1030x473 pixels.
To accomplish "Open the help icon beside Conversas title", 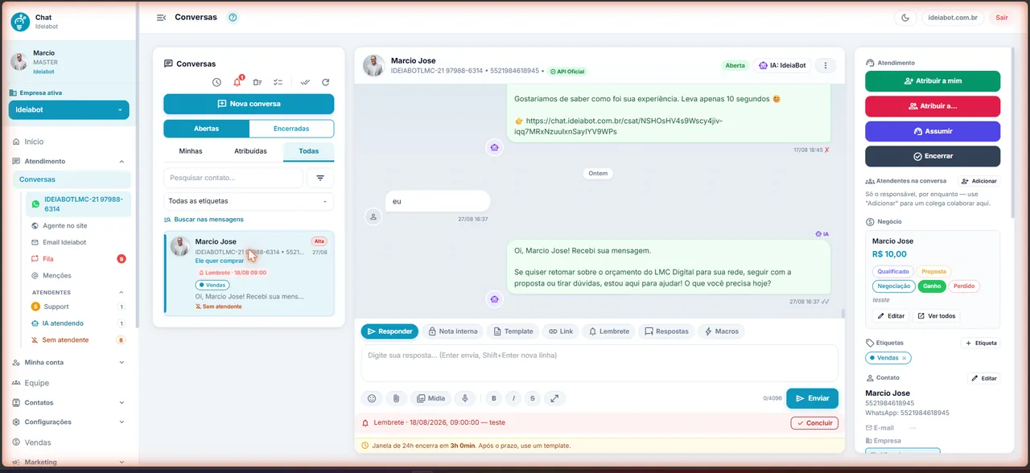I will [x=233, y=17].
